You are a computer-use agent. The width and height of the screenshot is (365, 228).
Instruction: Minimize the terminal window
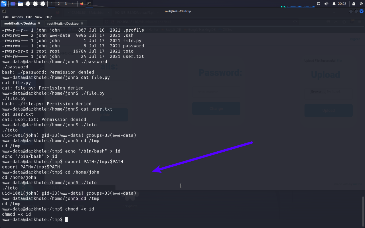pyautogui.click(x=351, y=11)
